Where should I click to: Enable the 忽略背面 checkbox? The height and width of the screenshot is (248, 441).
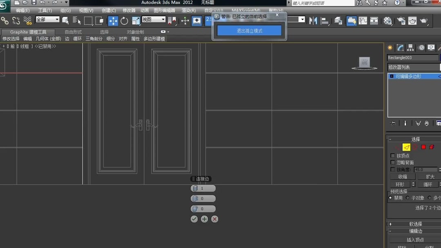coord(392,162)
